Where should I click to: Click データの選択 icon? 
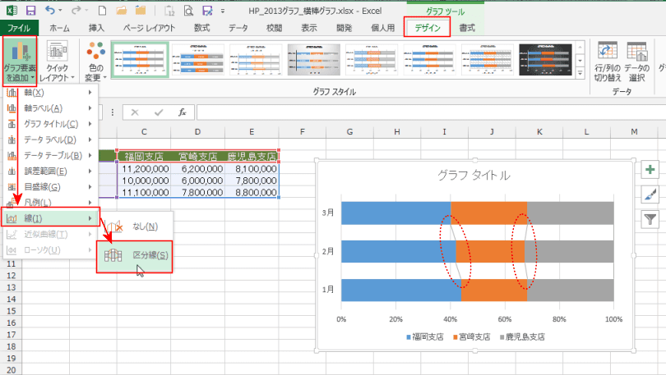point(636,50)
